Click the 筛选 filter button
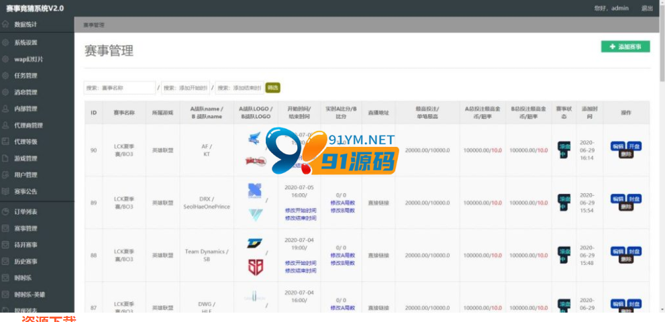665x322 pixels. click(x=272, y=88)
